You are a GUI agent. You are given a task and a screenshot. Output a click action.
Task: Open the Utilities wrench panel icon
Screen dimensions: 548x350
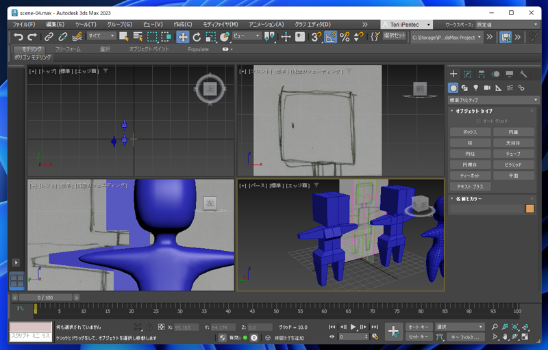(523, 74)
